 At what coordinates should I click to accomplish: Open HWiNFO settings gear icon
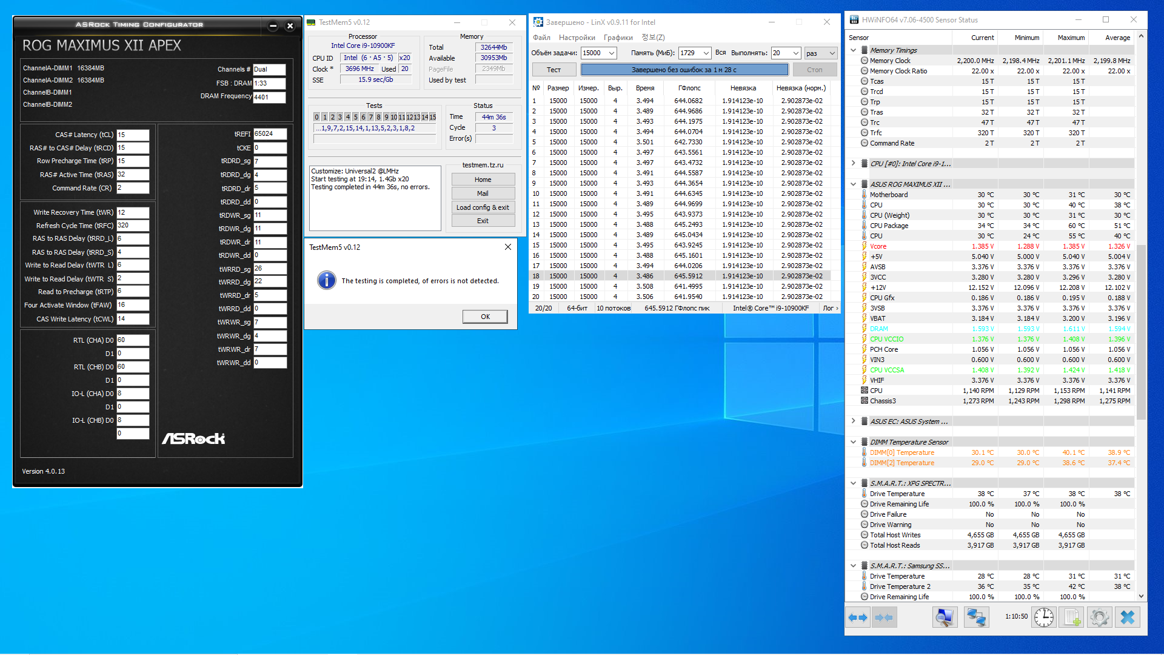[x=1099, y=617]
